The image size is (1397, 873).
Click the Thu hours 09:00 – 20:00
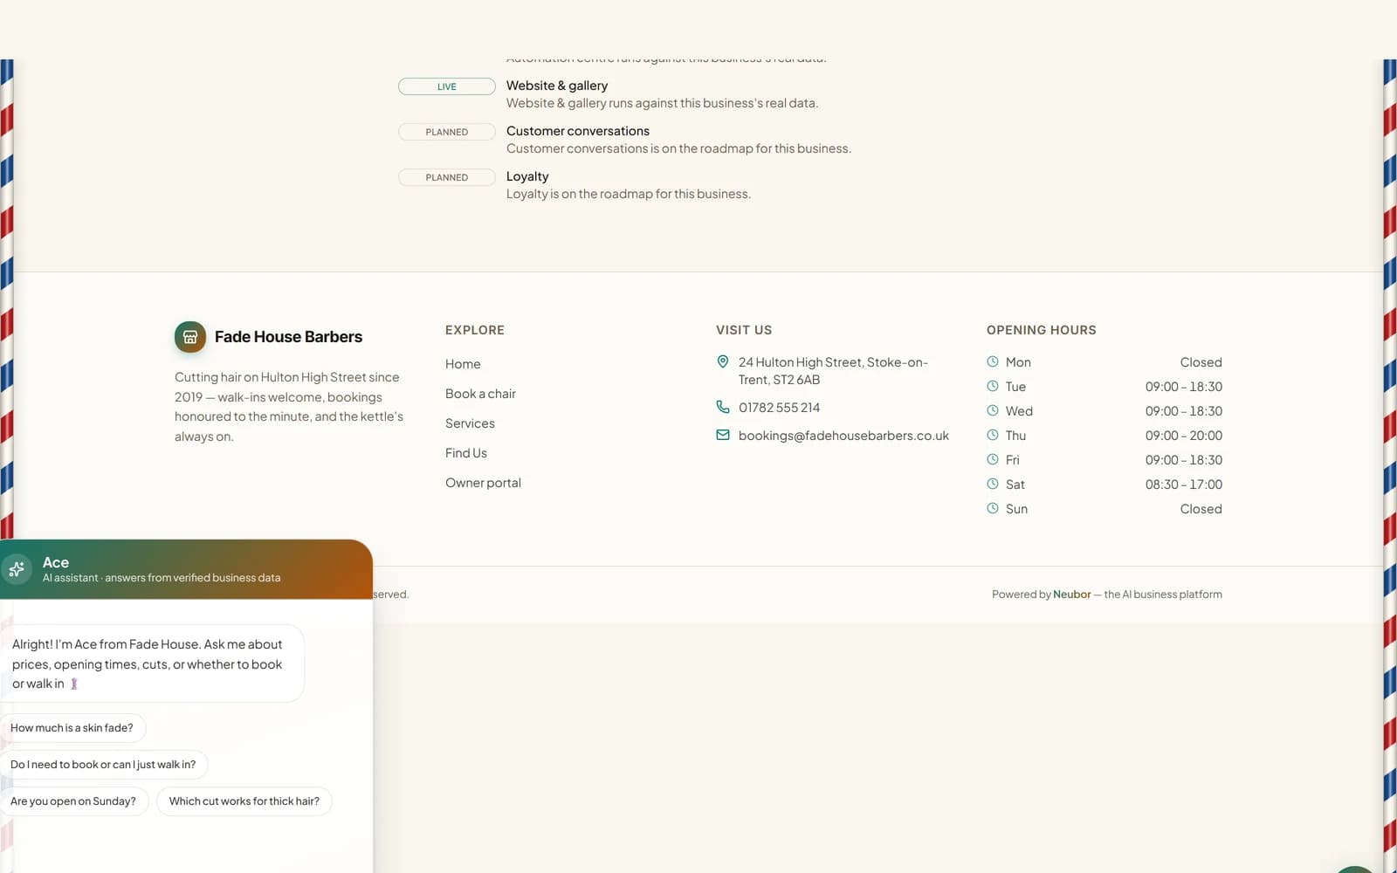click(x=1184, y=436)
